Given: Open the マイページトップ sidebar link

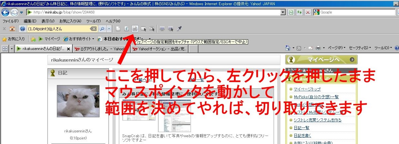Looking at the screenshot, I should [x=307, y=89].
